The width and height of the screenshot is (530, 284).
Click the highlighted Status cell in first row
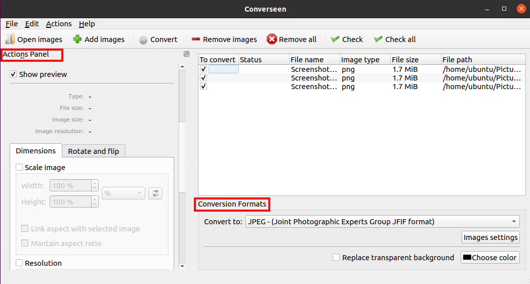coord(224,69)
